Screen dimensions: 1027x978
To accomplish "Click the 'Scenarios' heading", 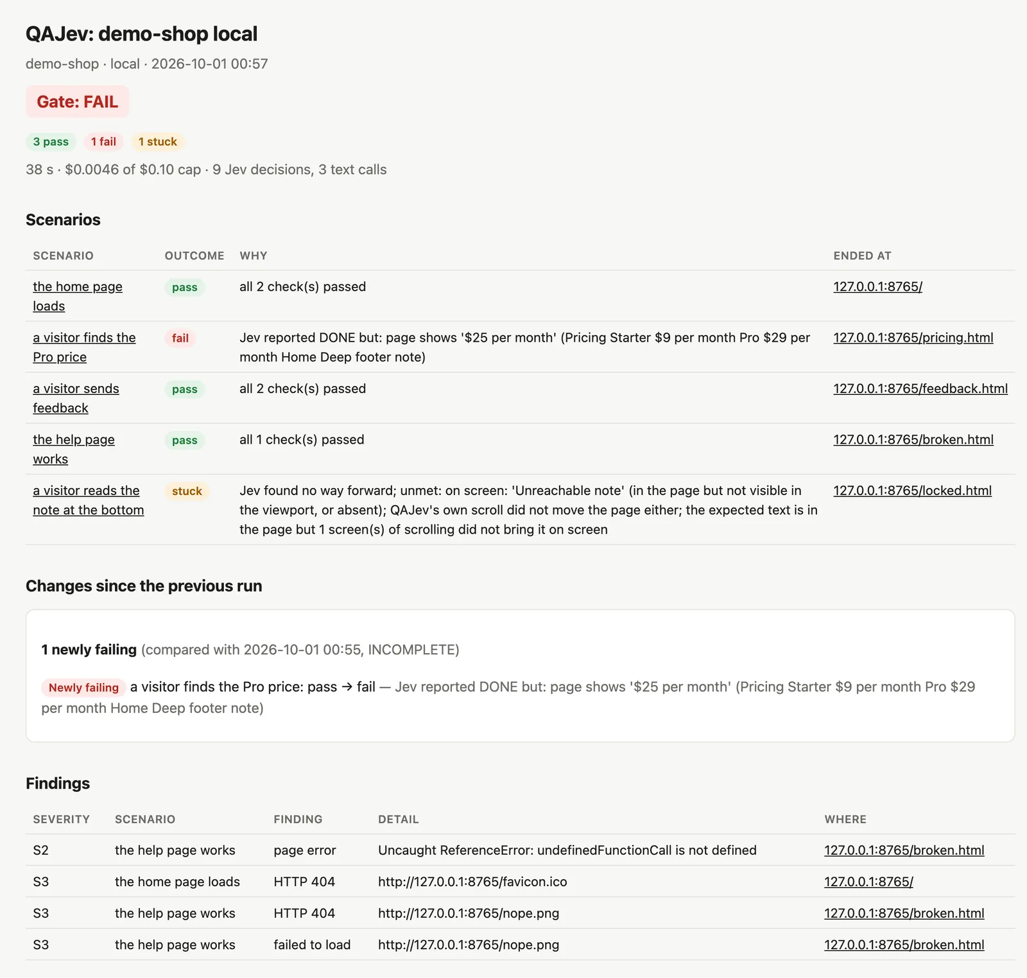I will pyautogui.click(x=63, y=220).
